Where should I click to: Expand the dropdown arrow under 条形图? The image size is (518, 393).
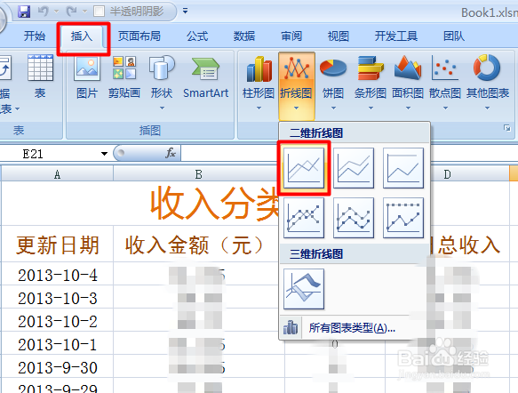pyautogui.click(x=371, y=108)
